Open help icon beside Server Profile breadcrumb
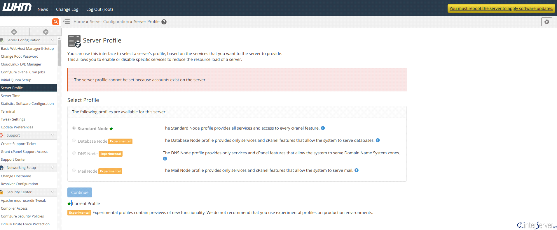 (164, 22)
